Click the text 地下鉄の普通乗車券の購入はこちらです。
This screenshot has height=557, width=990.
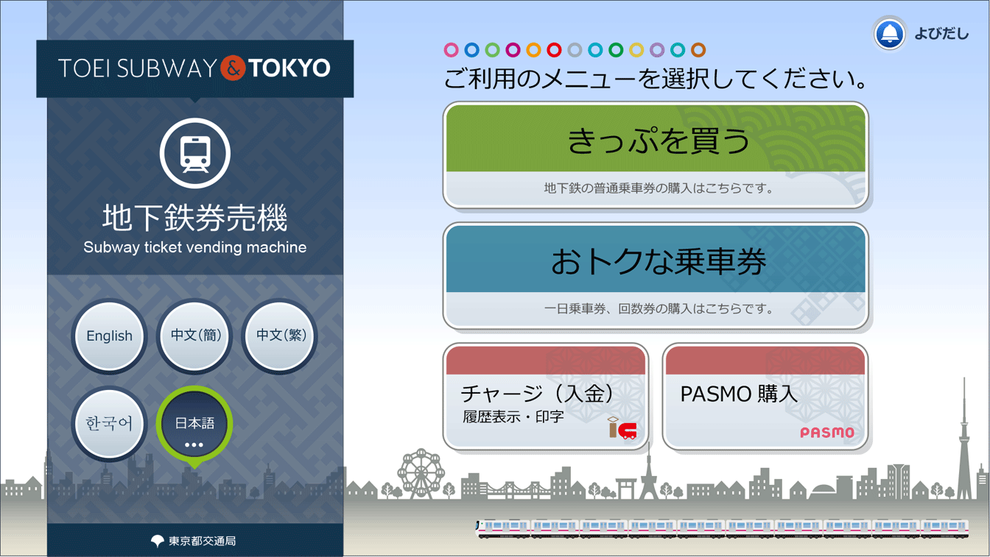(x=659, y=188)
